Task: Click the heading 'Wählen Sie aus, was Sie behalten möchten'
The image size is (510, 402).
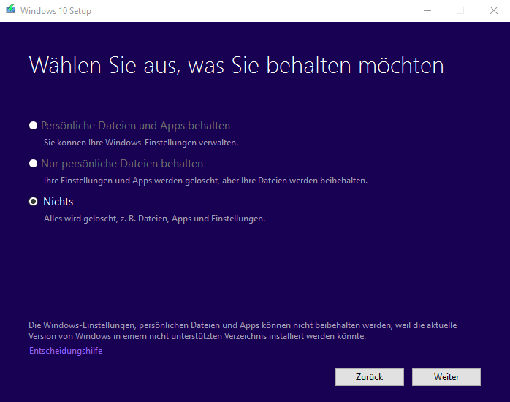Action: (237, 65)
